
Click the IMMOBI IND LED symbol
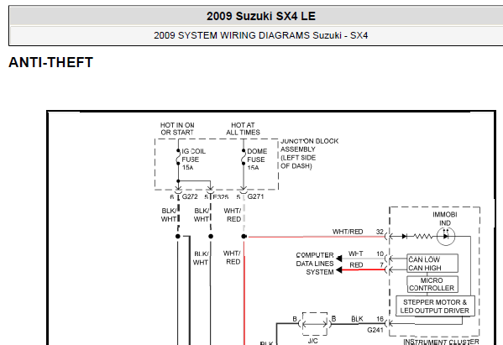pos(446,237)
